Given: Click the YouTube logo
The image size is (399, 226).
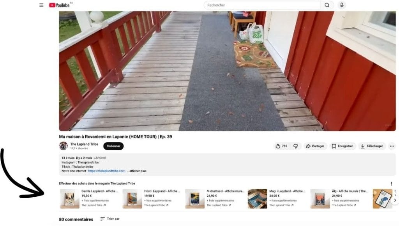Looking at the screenshot, I should pyautogui.click(x=59, y=5).
